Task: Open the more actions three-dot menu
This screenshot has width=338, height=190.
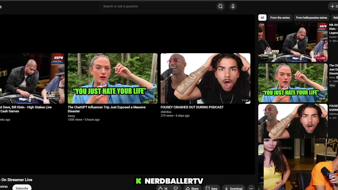Action: (x=251, y=188)
